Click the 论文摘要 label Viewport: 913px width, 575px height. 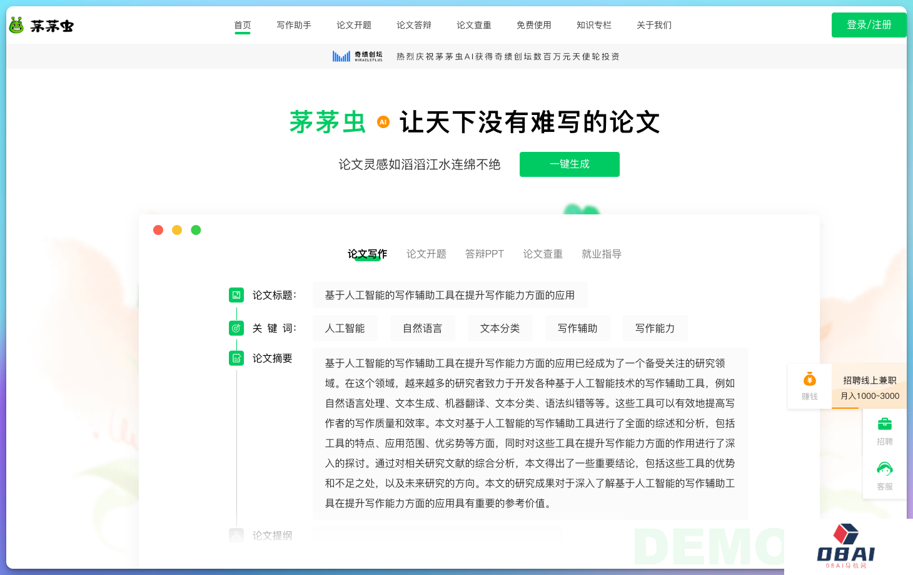click(273, 358)
